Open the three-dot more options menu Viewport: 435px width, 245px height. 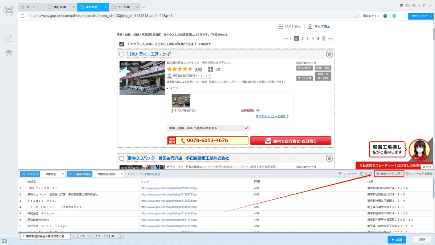tap(403, 16)
